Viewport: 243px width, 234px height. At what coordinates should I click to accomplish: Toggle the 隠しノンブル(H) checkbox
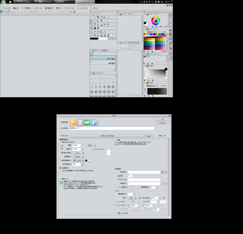pos(117,213)
